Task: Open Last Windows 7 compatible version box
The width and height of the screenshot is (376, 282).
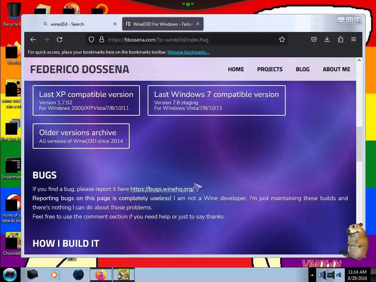Action: pyautogui.click(x=217, y=101)
